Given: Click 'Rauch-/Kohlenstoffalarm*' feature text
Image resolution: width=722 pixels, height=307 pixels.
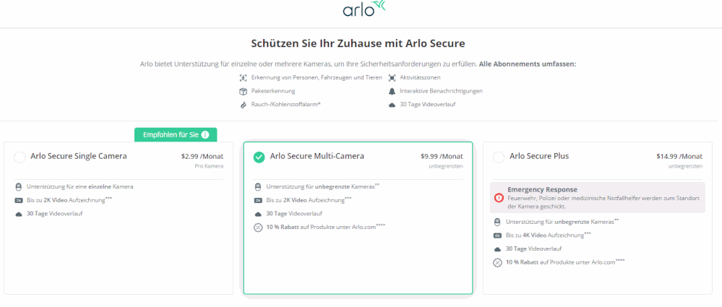Looking at the screenshot, I should pyautogui.click(x=286, y=105).
